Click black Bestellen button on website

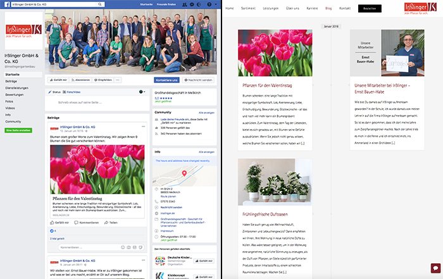click(370, 8)
